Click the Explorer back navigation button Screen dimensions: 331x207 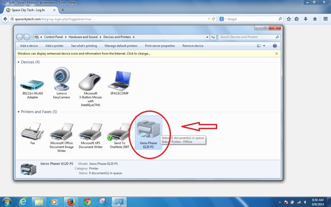point(19,37)
